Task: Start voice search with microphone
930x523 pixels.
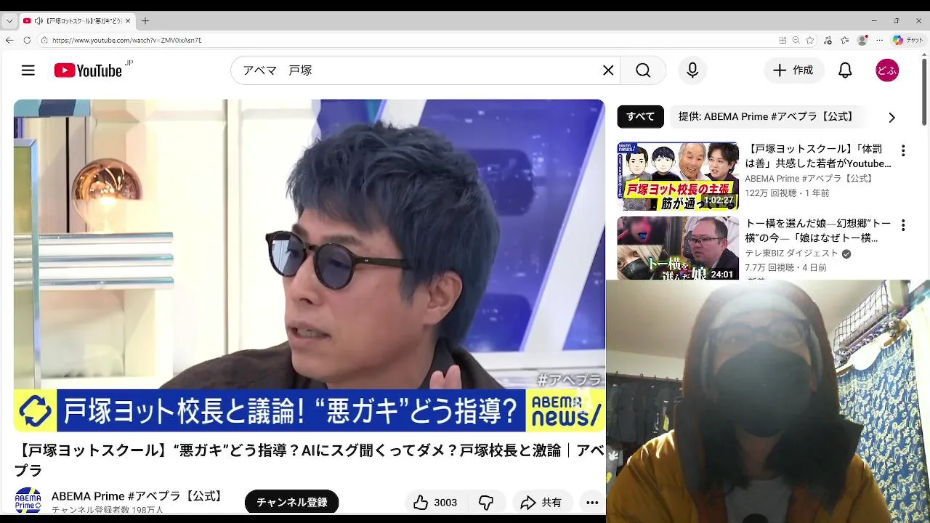Action: pyautogui.click(x=692, y=70)
